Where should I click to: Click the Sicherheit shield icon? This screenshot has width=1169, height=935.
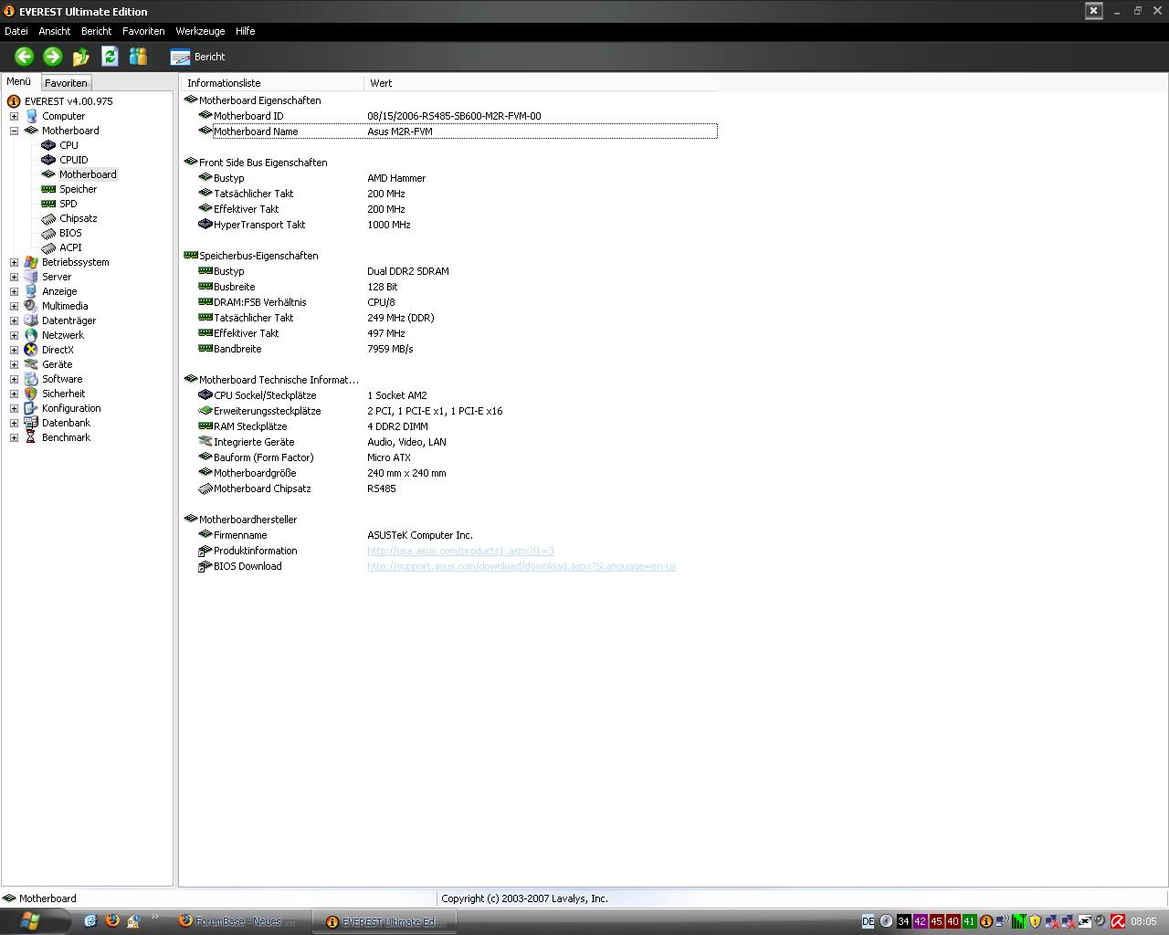pyautogui.click(x=31, y=394)
